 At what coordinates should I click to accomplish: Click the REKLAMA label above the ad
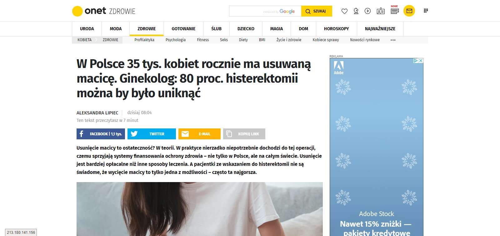click(x=336, y=56)
